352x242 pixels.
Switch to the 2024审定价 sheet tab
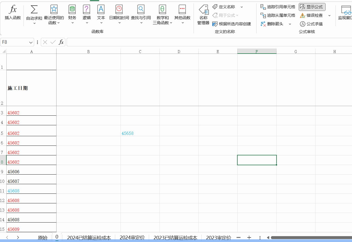132,237
